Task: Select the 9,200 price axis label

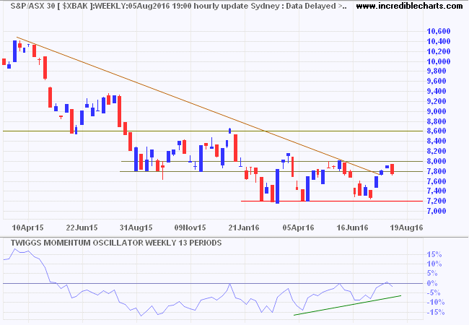Action: pos(438,101)
